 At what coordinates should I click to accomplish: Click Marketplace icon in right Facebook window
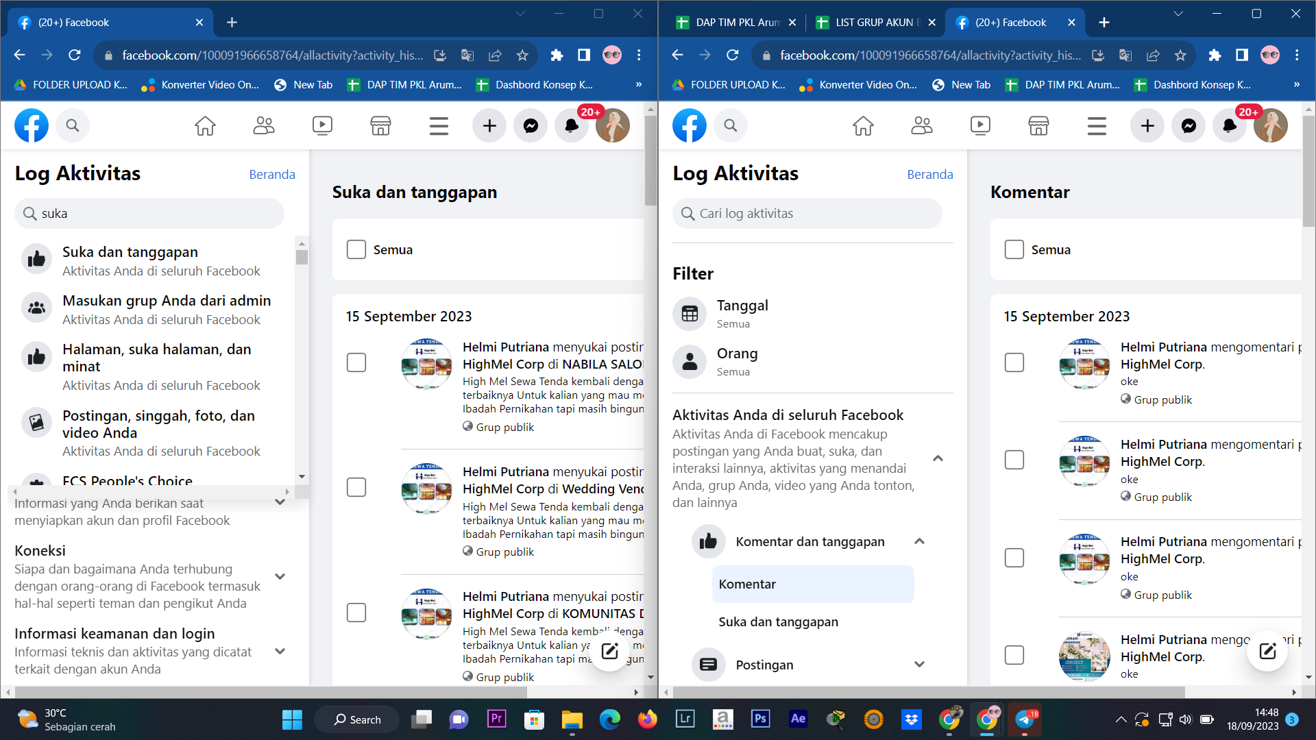click(1038, 126)
